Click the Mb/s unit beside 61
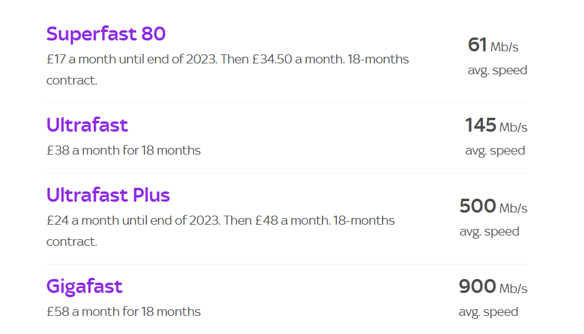This screenshot has width=584, height=334. click(x=504, y=47)
